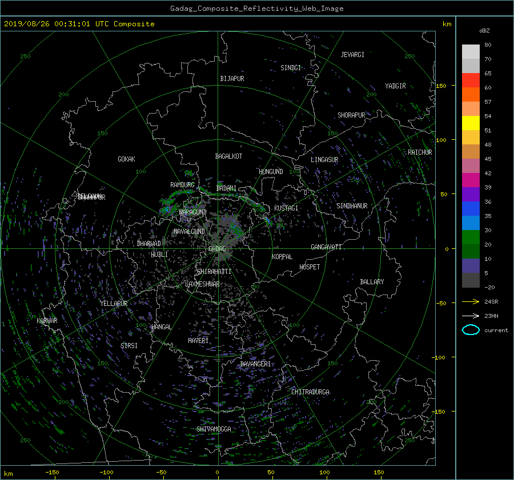Click the HANGAL place label

click(x=161, y=327)
